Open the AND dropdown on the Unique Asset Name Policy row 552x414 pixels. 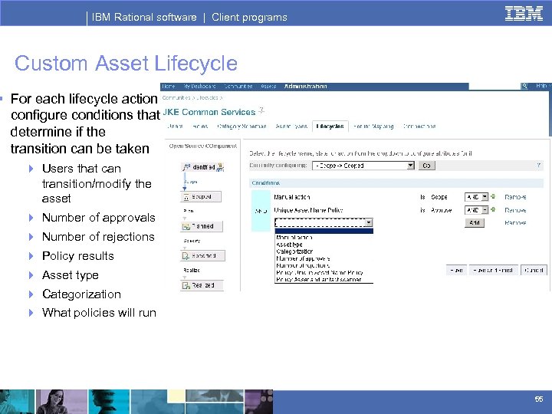(476, 210)
